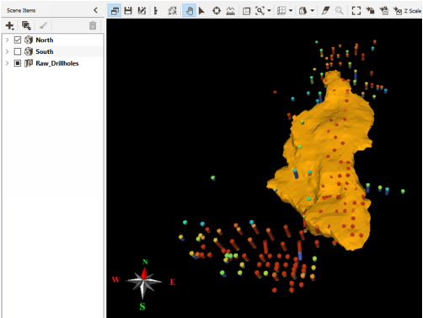Expand the South tree node
Image resolution: width=423 pixels, height=318 pixels.
tap(8, 51)
